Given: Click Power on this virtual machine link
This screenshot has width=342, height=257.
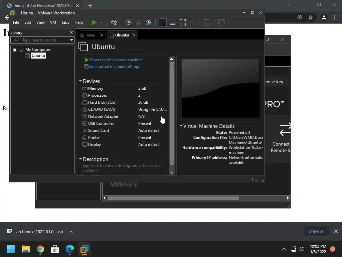Looking at the screenshot, I should click(116, 60).
